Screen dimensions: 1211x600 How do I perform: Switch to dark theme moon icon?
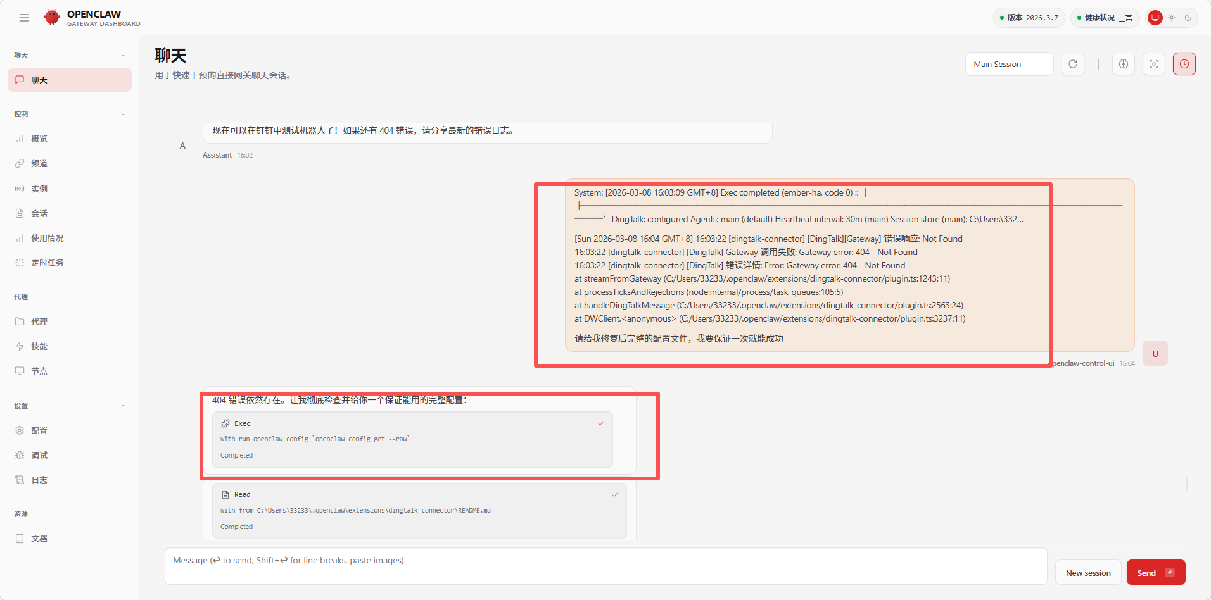[x=1188, y=18]
